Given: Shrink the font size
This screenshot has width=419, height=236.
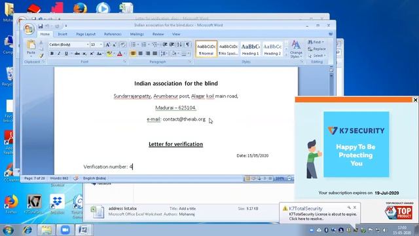Looking at the screenshot, I should (115, 45).
